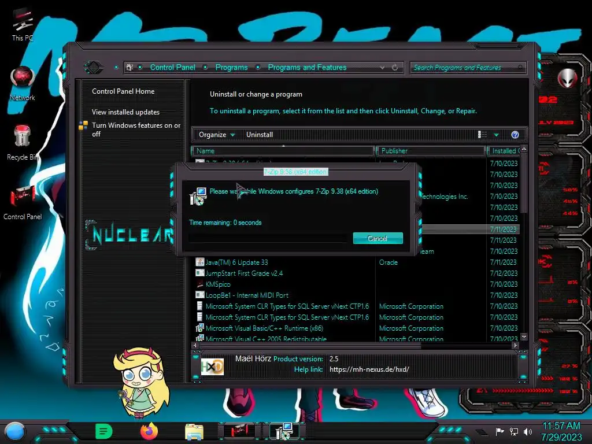Open the Help question mark button
The width and height of the screenshot is (592, 444).
coord(515,135)
